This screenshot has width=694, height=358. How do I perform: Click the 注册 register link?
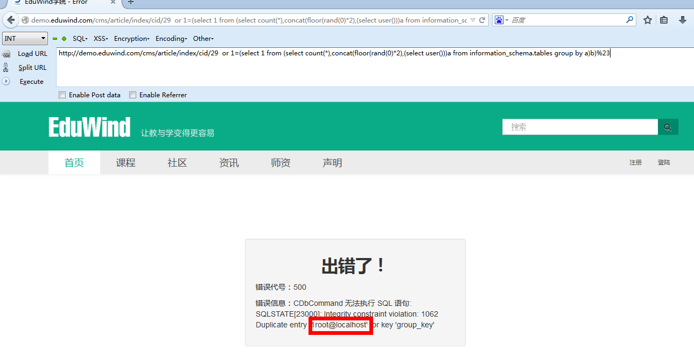pyautogui.click(x=636, y=162)
